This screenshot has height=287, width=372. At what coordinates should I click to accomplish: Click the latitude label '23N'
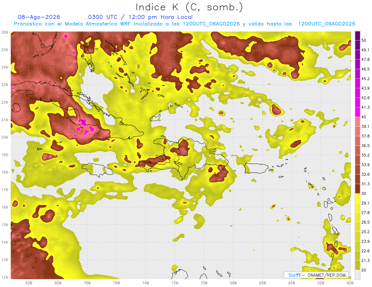5,85
